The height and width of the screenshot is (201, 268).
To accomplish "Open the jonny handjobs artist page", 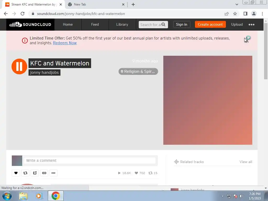I will coord(44,72).
